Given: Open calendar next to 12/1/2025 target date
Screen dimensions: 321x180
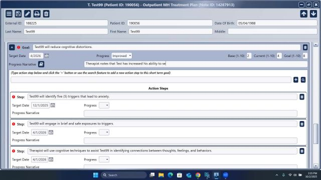Looking at the screenshot, I should tap(53, 105).
